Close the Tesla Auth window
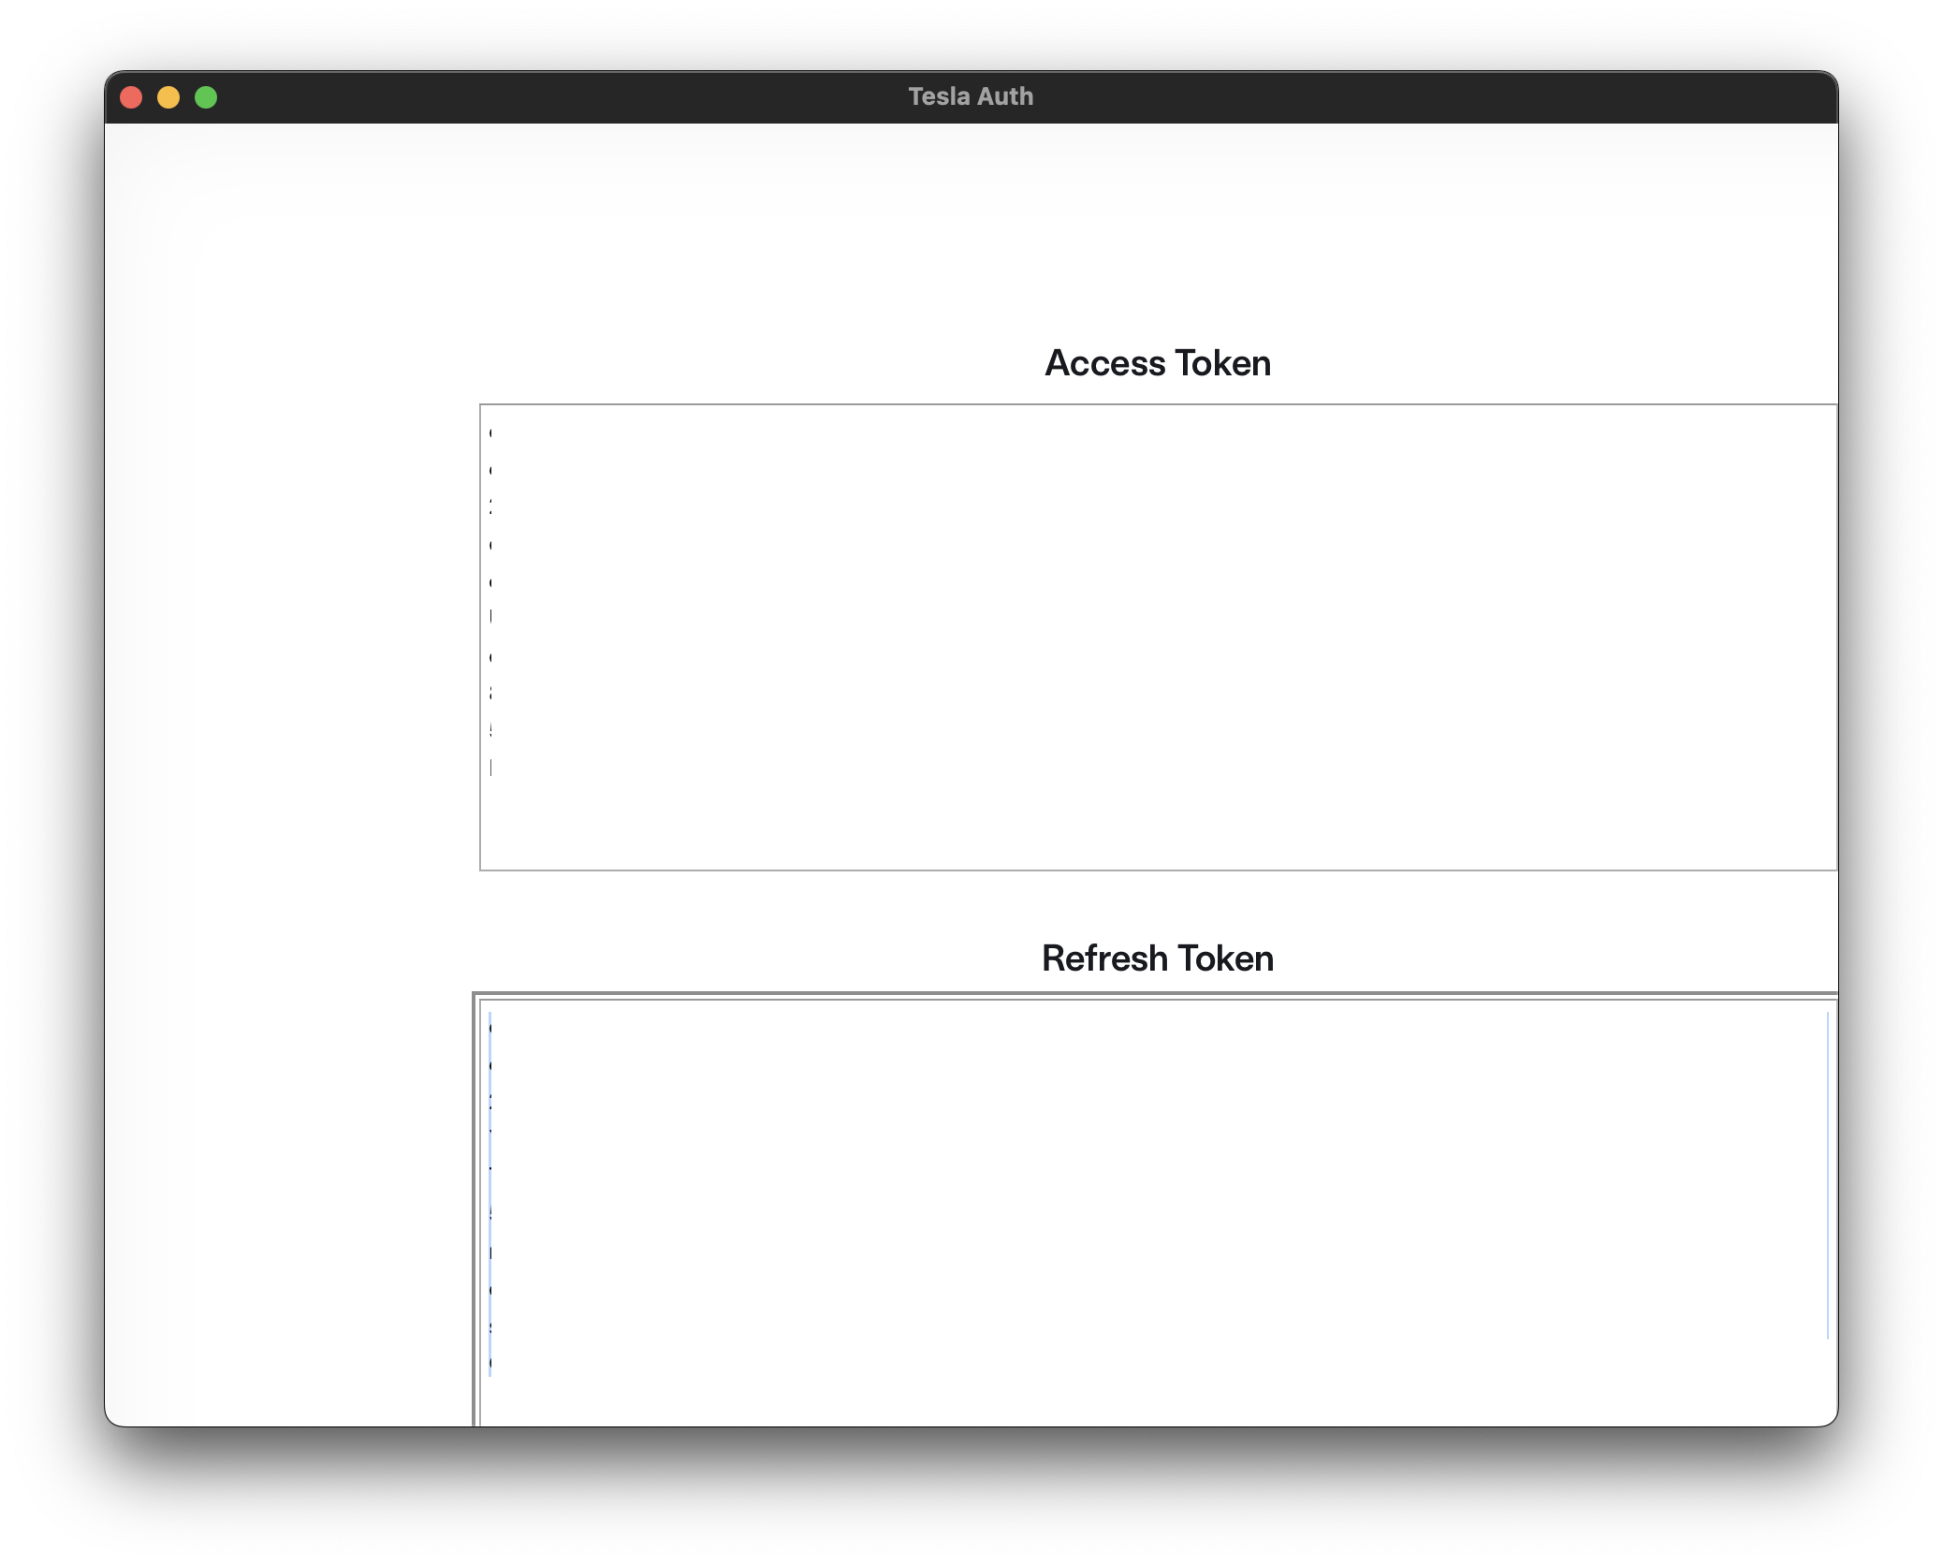The height and width of the screenshot is (1565, 1943). (131, 97)
